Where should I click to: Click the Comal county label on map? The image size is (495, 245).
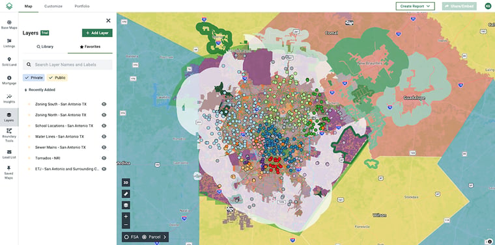332,32
